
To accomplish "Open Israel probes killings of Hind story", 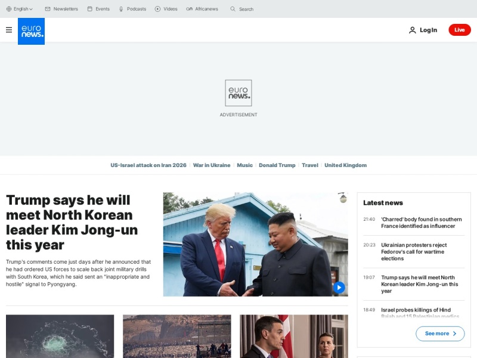I will pyautogui.click(x=420, y=313).
